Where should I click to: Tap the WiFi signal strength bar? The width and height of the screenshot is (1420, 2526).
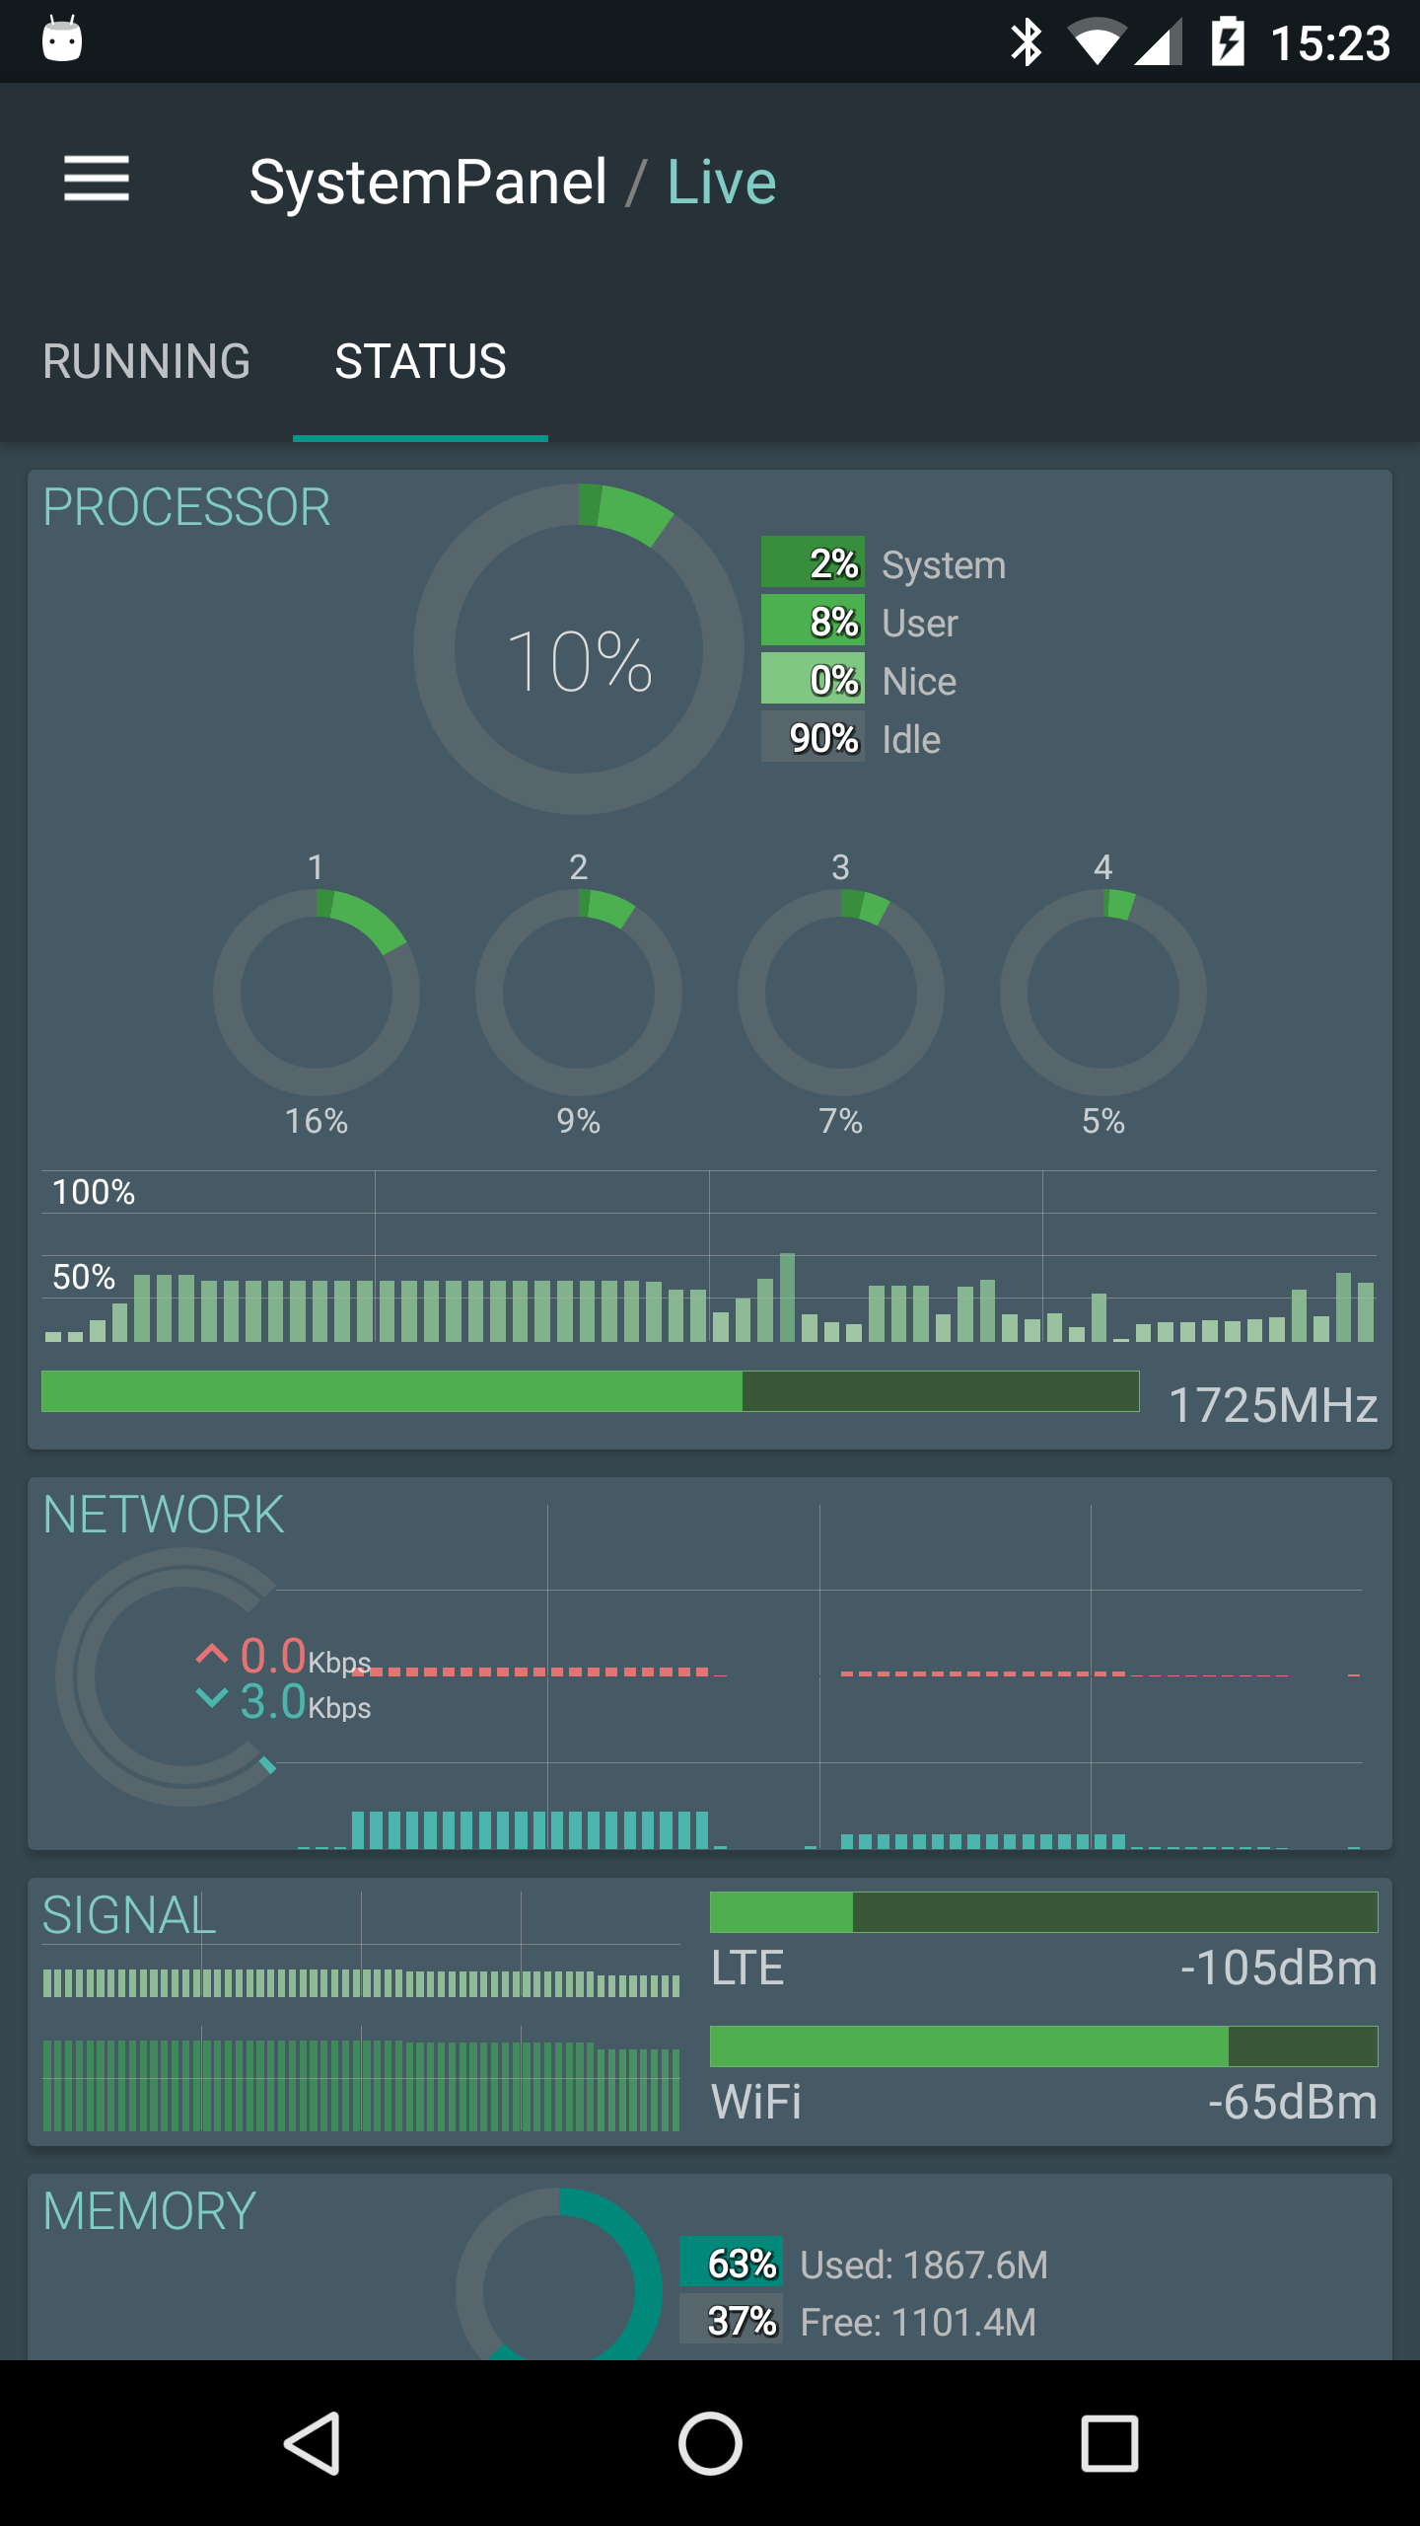(1043, 2046)
